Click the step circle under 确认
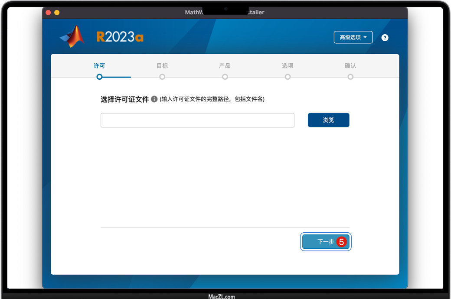The height and width of the screenshot is (299, 451). point(350,77)
